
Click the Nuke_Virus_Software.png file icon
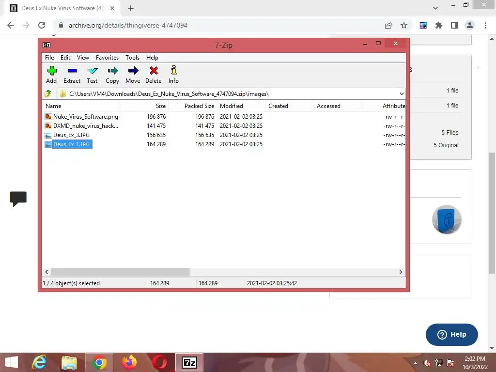48,117
